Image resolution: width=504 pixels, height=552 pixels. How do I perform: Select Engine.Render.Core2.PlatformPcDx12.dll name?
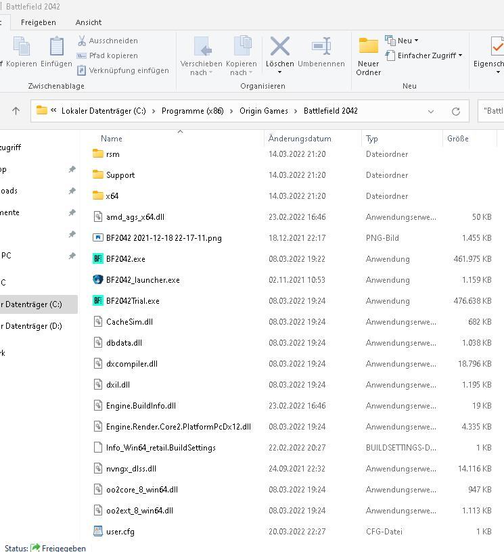(x=179, y=427)
